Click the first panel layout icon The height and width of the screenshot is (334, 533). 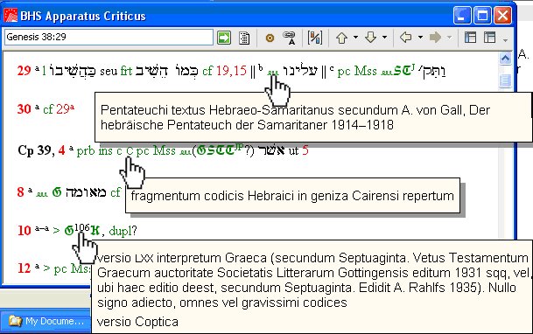coord(471,37)
